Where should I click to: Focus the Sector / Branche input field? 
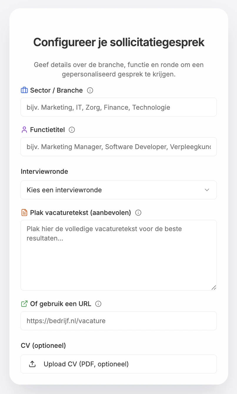(118, 107)
